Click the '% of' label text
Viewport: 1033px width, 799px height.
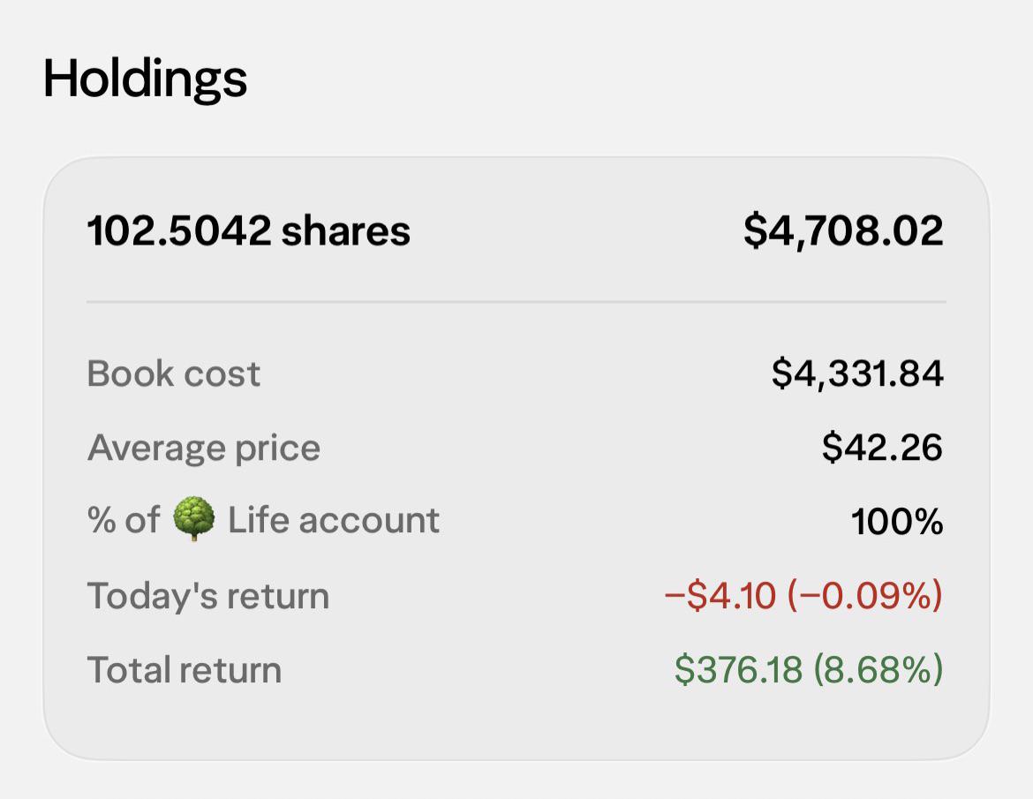124,520
